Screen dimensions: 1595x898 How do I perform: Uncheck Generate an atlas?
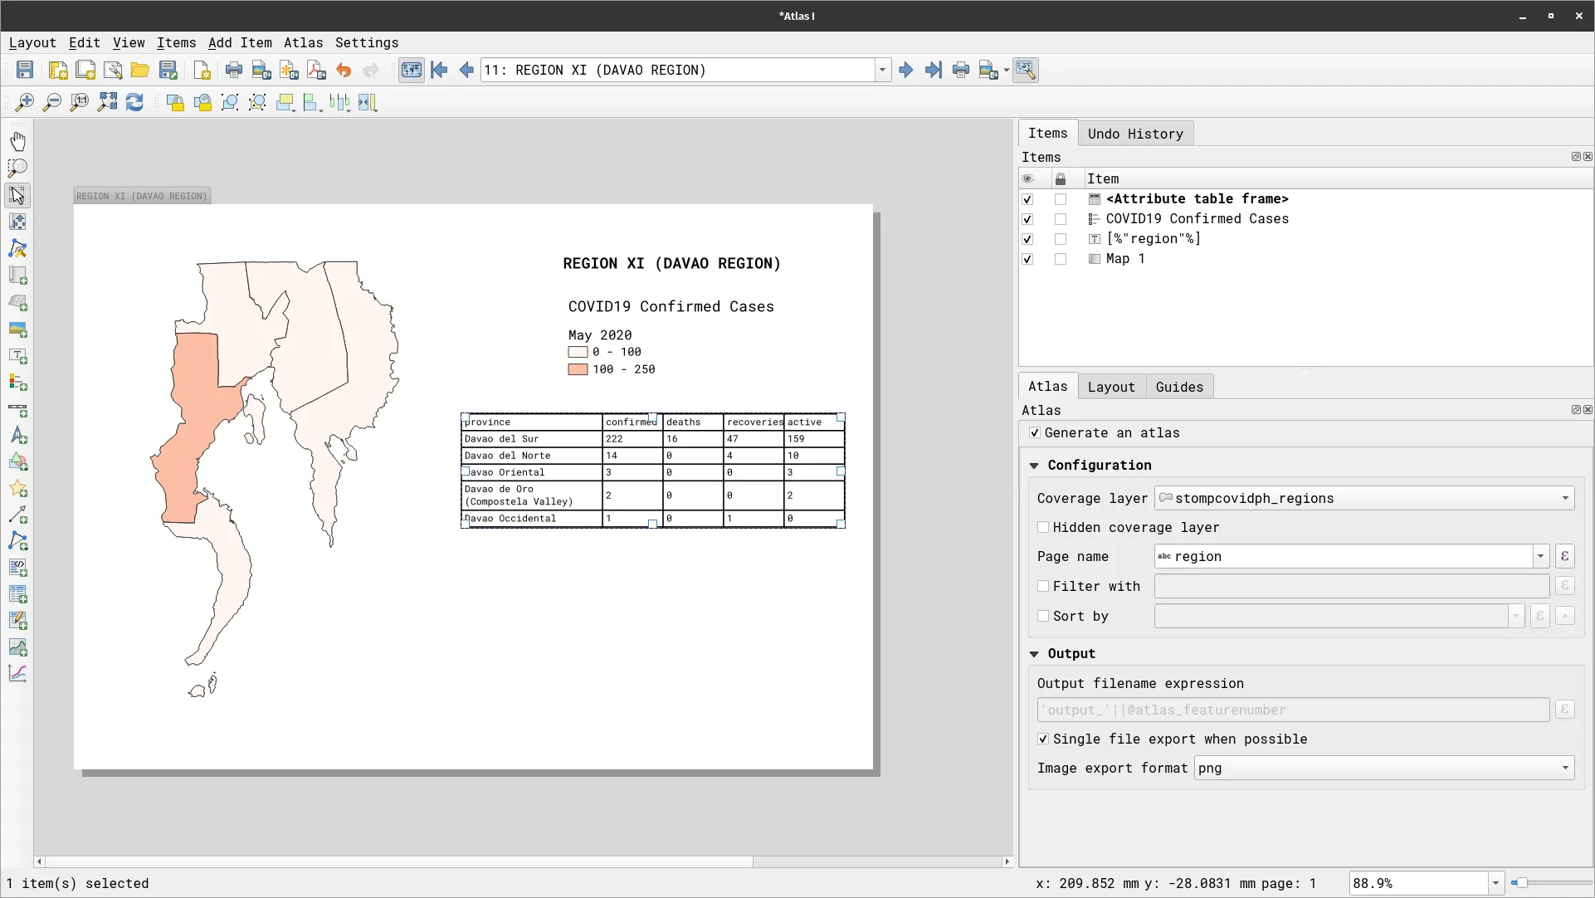pyautogui.click(x=1035, y=432)
